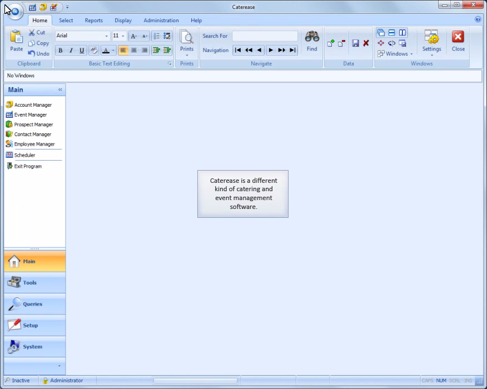Click the text highlighter eraser icon
487x389 pixels.
(x=93, y=51)
